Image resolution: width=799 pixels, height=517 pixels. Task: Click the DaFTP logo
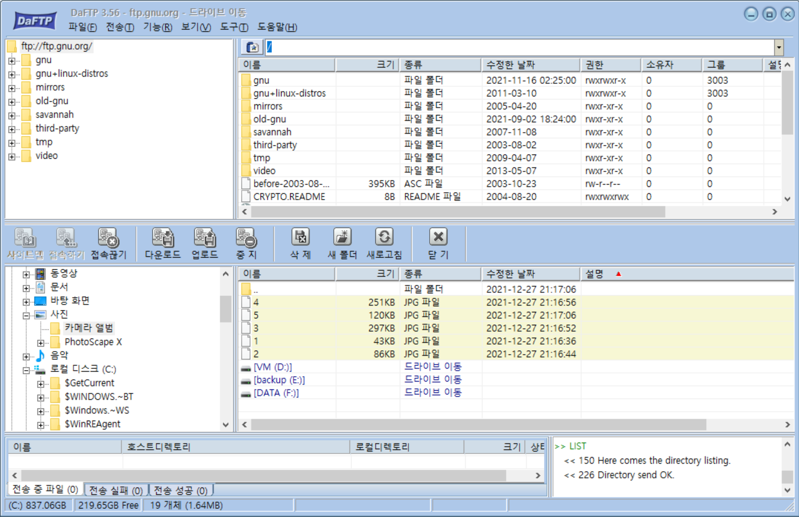point(35,21)
